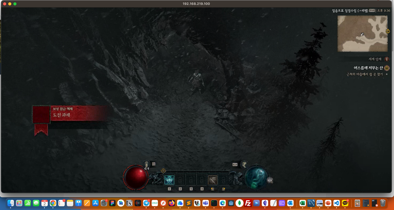The width and height of the screenshot is (394, 210).
Task: Click the golden icon at minimap edge
Action: coord(388,31)
